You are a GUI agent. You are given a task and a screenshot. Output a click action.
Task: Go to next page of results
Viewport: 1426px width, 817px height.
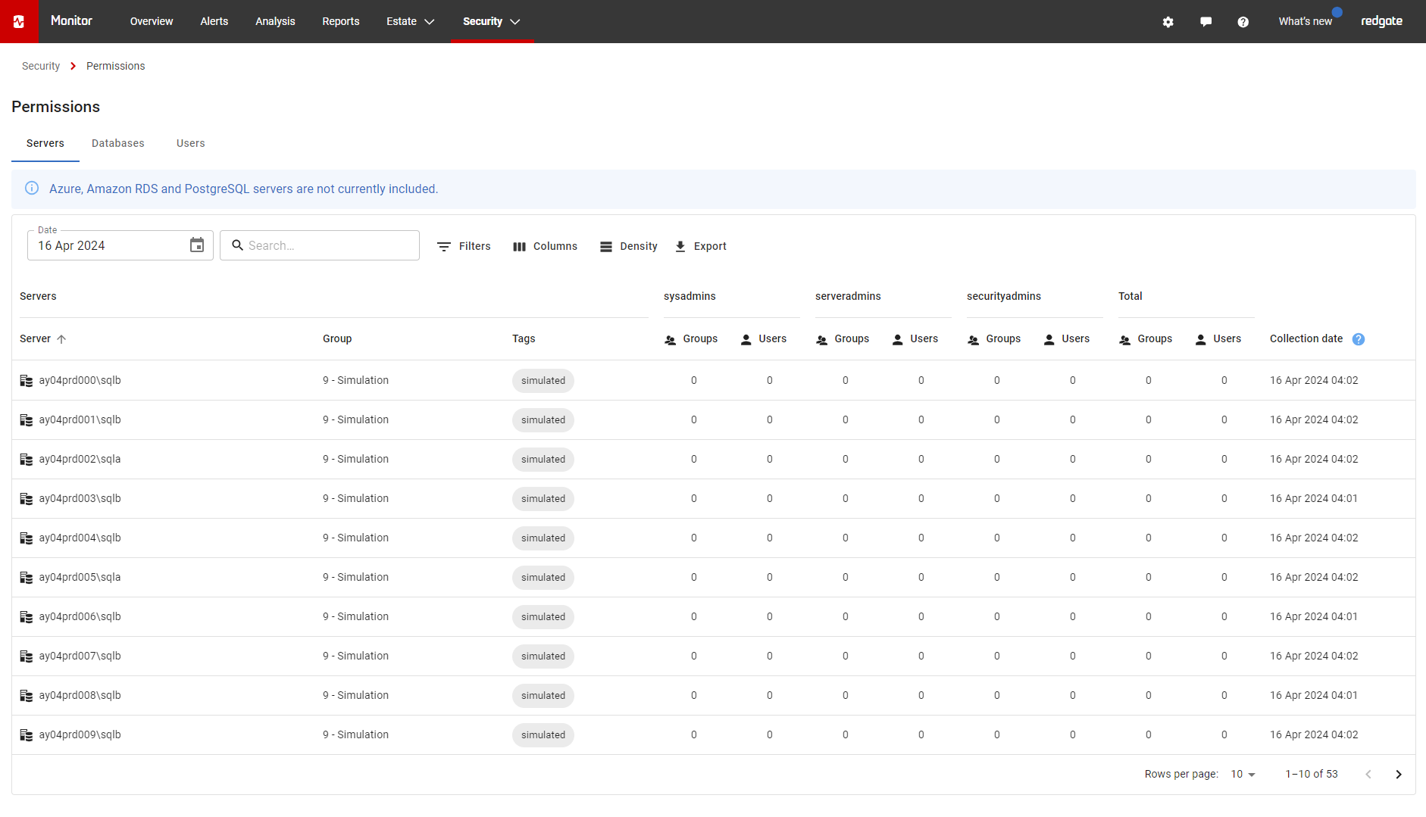(1399, 774)
